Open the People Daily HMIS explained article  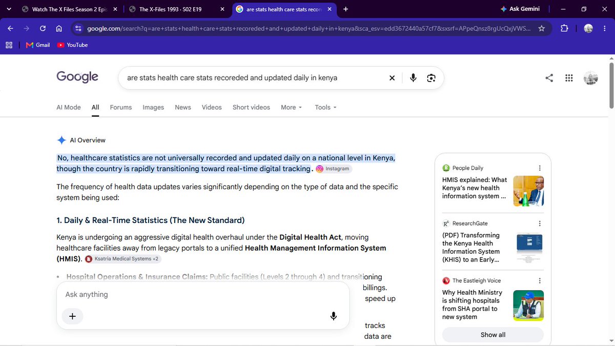[x=475, y=188]
